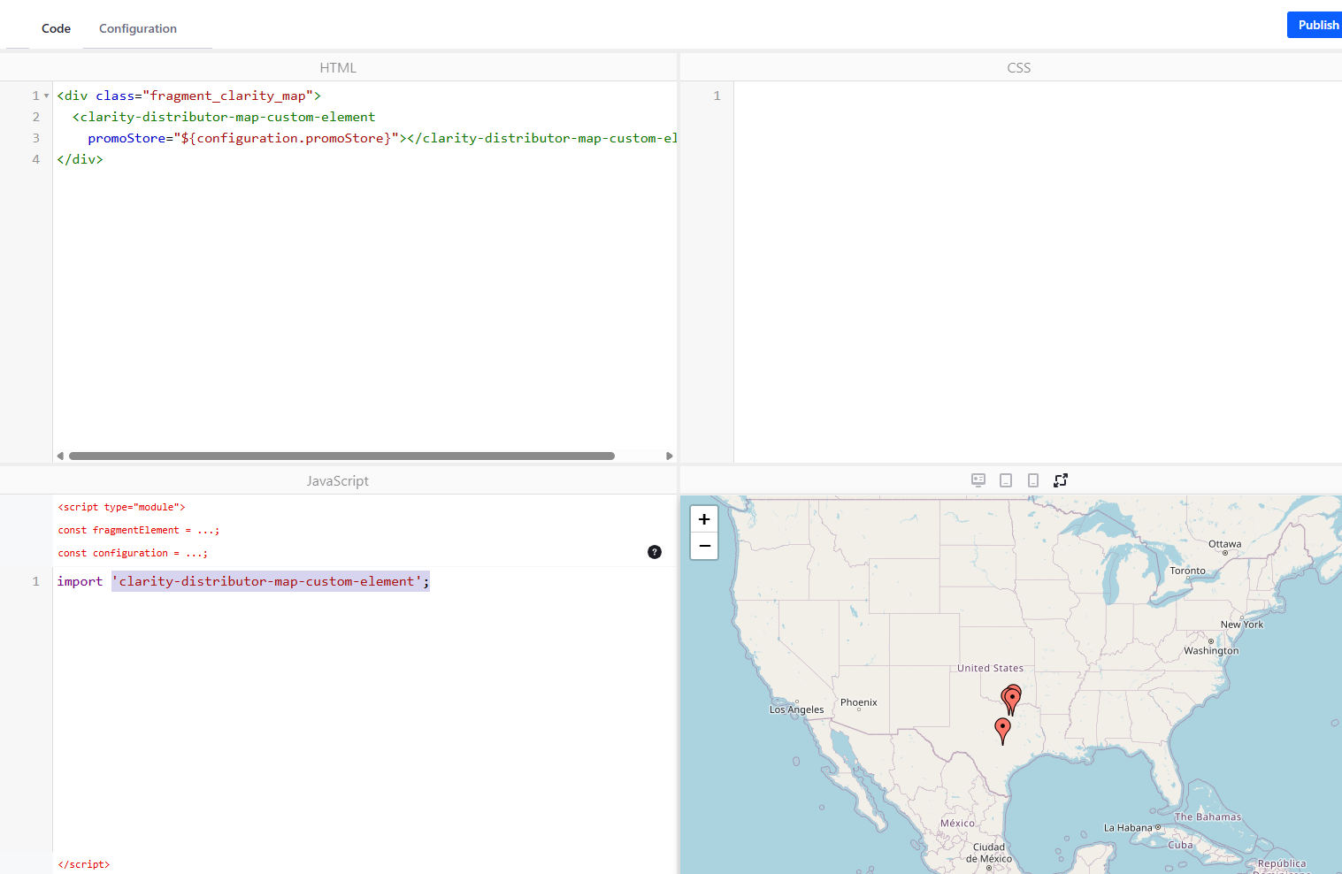
Task: Click the closing </script> tag
Action: point(84,864)
